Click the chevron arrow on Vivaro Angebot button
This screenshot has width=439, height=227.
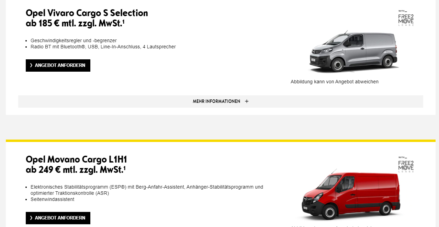(31, 65)
